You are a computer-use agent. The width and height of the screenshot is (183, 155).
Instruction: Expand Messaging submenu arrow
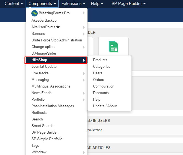[x=84, y=80]
